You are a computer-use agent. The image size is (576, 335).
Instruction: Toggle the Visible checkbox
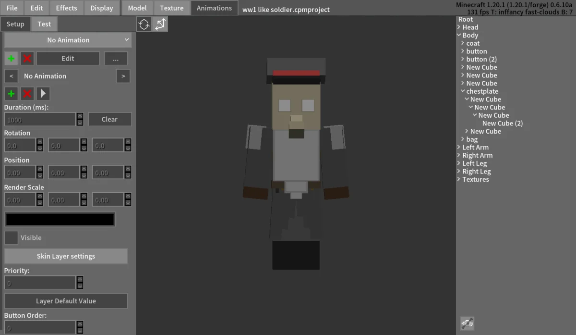pyautogui.click(x=11, y=237)
